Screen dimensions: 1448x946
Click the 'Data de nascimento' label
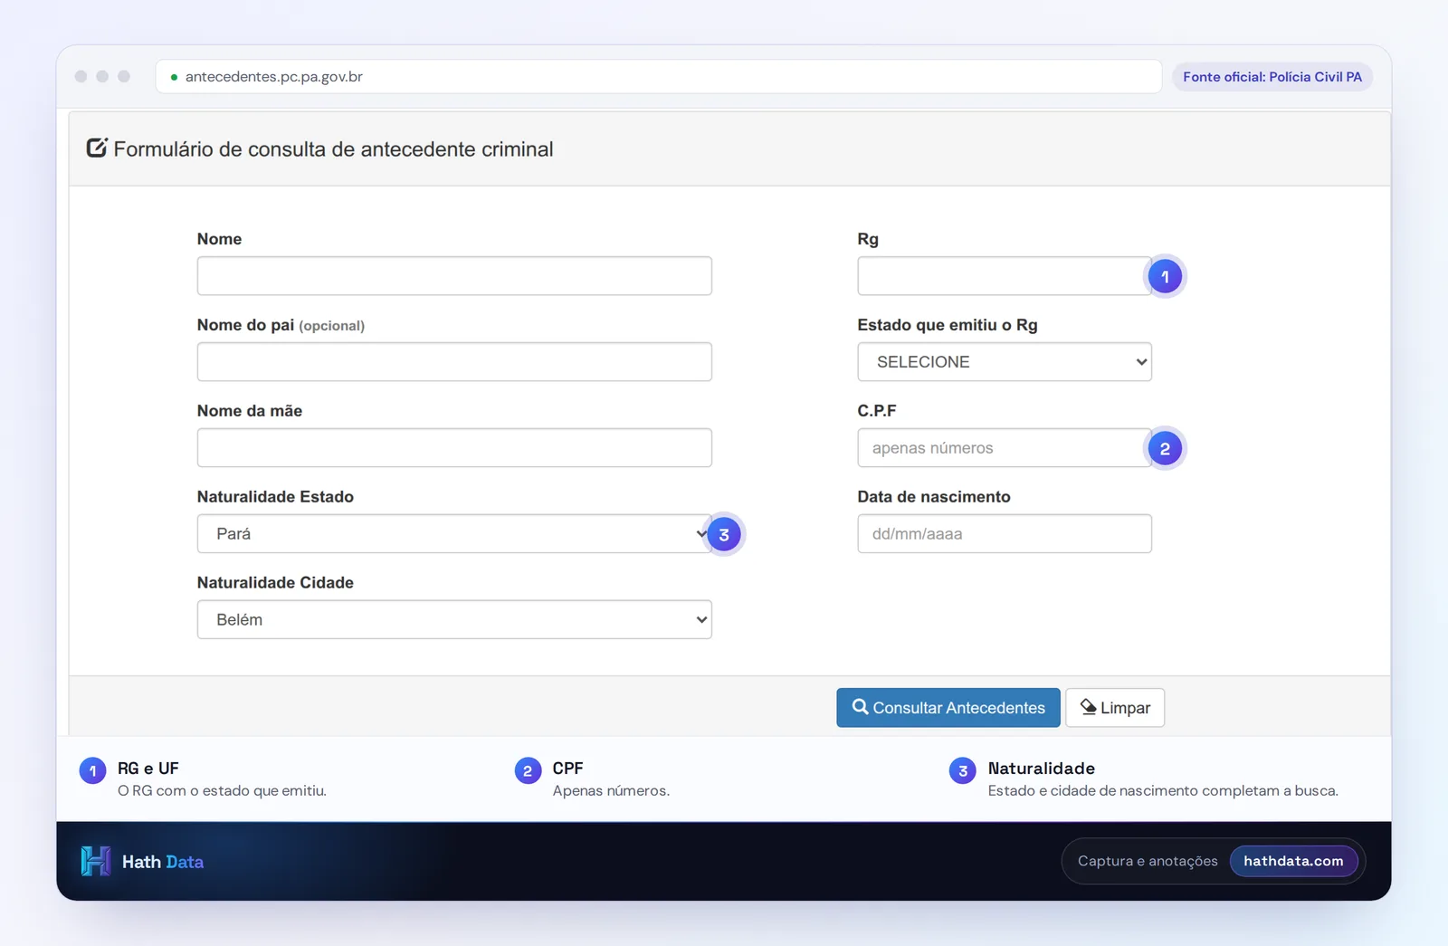[934, 497]
